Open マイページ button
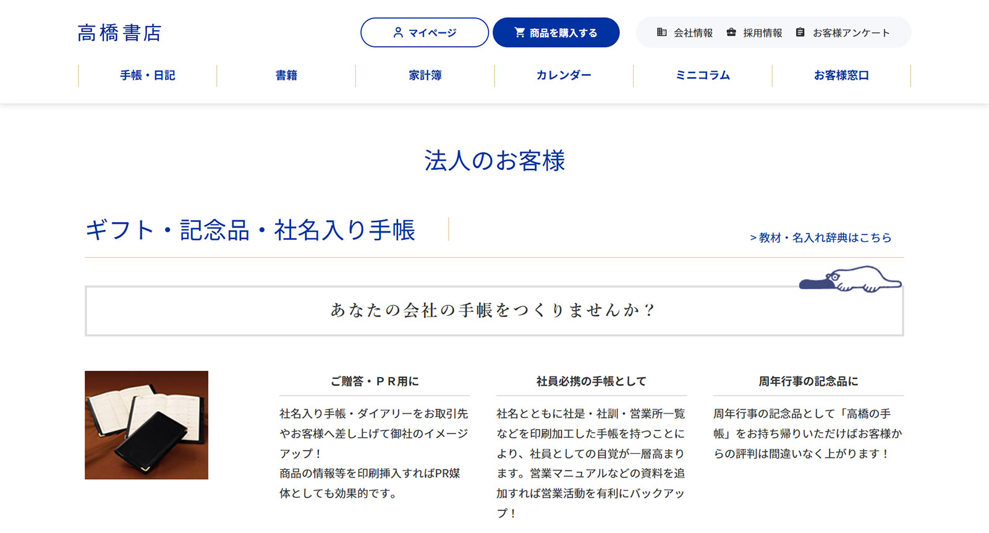Image resolution: width=989 pixels, height=533 pixels. point(425,32)
